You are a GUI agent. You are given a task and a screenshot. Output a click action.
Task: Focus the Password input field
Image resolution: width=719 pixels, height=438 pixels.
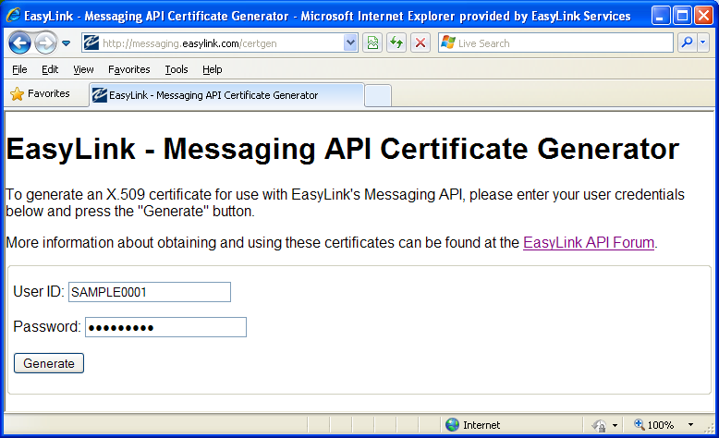[x=165, y=327]
